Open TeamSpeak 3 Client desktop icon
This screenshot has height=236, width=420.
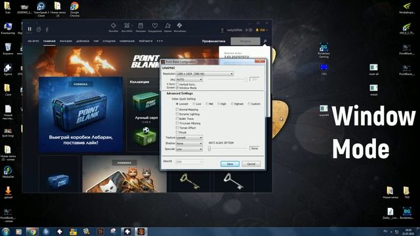coord(41,9)
